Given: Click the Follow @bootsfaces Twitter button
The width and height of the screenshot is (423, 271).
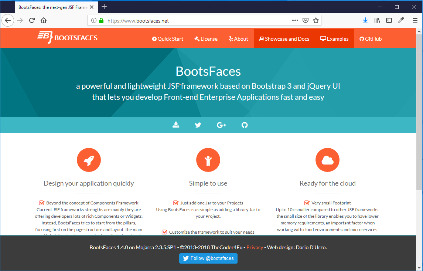Looking at the screenshot, I should tap(208, 258).
